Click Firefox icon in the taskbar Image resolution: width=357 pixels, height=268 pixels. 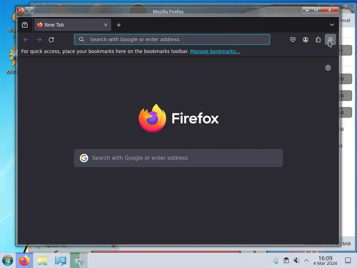coord(24,260)
